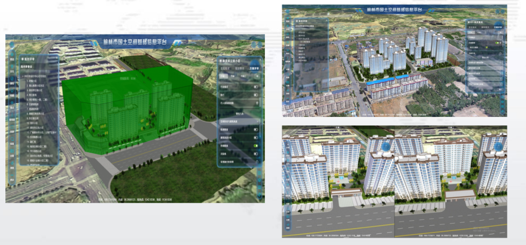526x245 pixels.
Task: Click the highlighted circular icon in the green-massing view's left sidebar
Action: (x=11, y=78)
